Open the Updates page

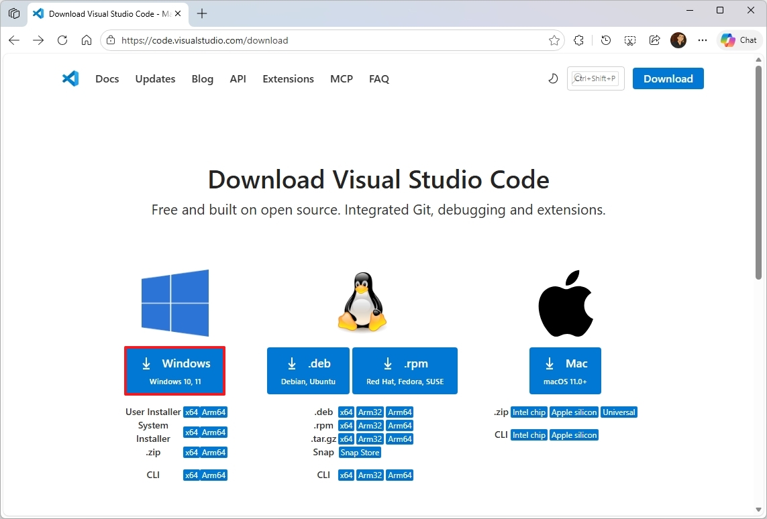(155, 78)
